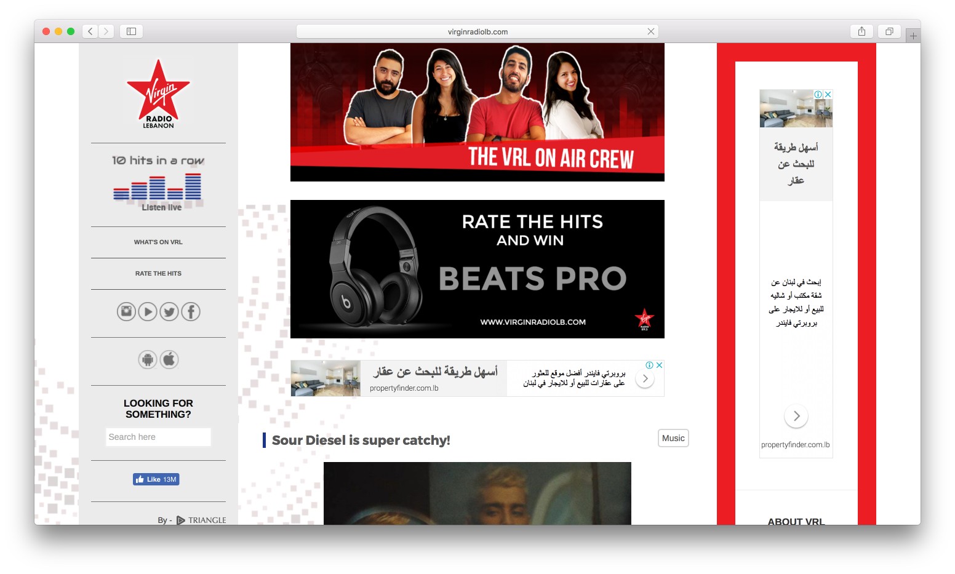Click the arrow on the horizontal banner ad
The width and height of the screenshot is (955, 574).
click(x=645, y=379)
